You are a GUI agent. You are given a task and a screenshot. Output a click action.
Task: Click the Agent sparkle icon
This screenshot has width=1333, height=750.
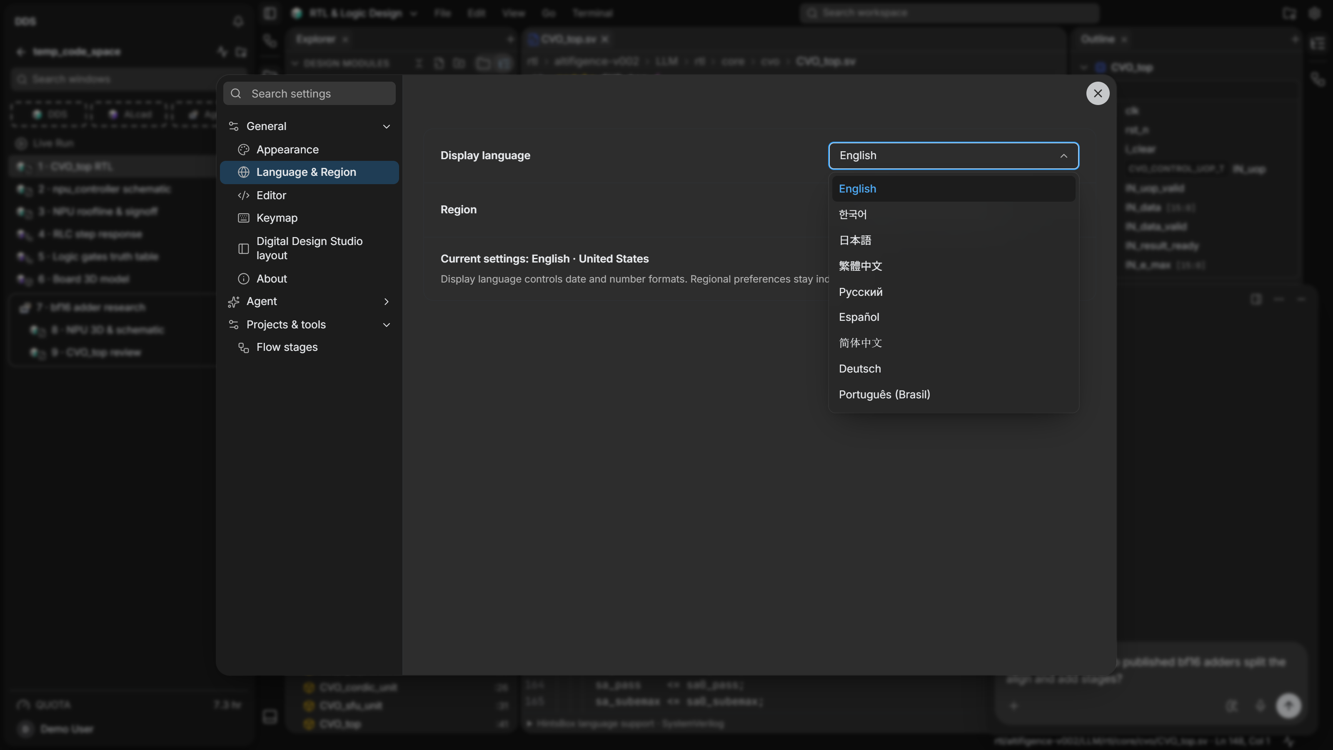(x=233, y=302)
